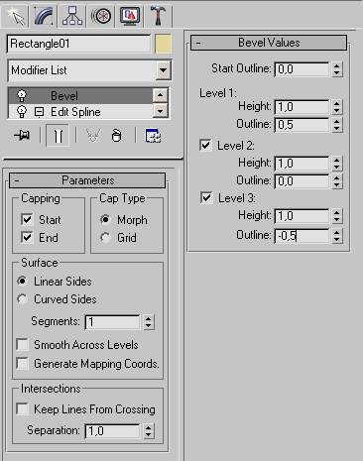This screenshot has height=461, width=363.
Task: Toggle Bevel modifier lightbulb visibility
Action: point(22,96)
